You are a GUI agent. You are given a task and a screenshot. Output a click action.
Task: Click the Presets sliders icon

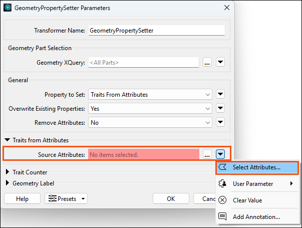pyautogui.click(x=53, y=198)
